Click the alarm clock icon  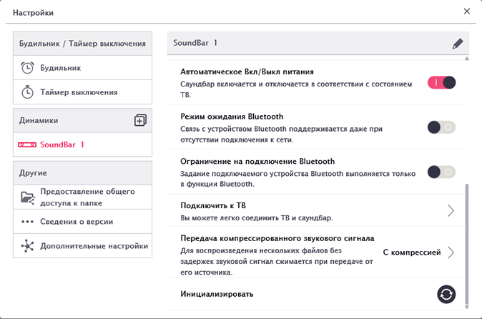pos(27,68)
